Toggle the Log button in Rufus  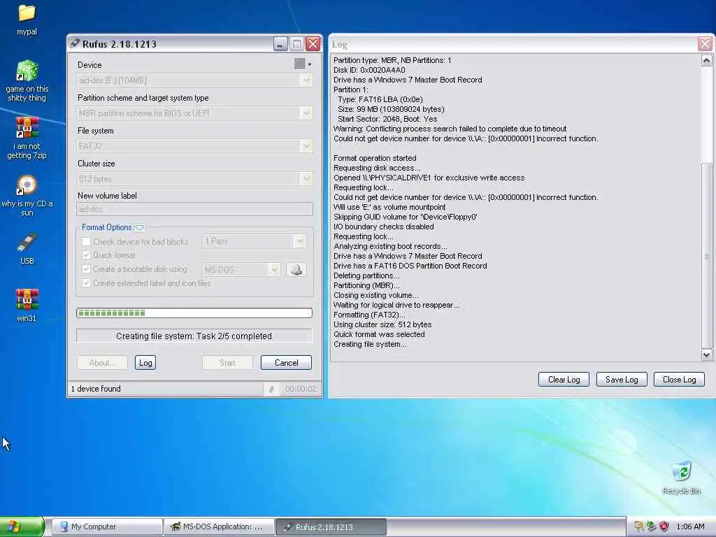click(x=145, y=363)
